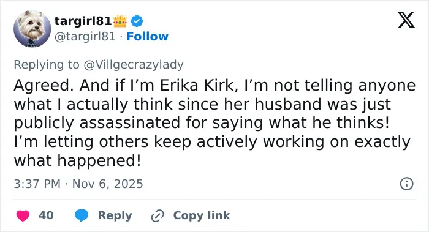Like the post with the pink heart
The height and width of the screenshot is (232, 429).
click(x=23, y=215)
